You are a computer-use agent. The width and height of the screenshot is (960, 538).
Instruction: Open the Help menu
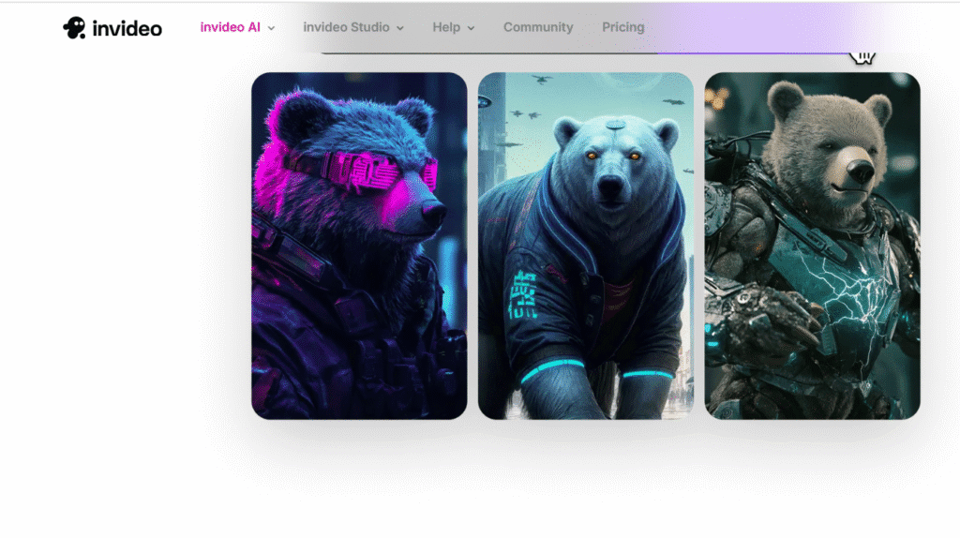pyautogui.click(x=446, y=27)
